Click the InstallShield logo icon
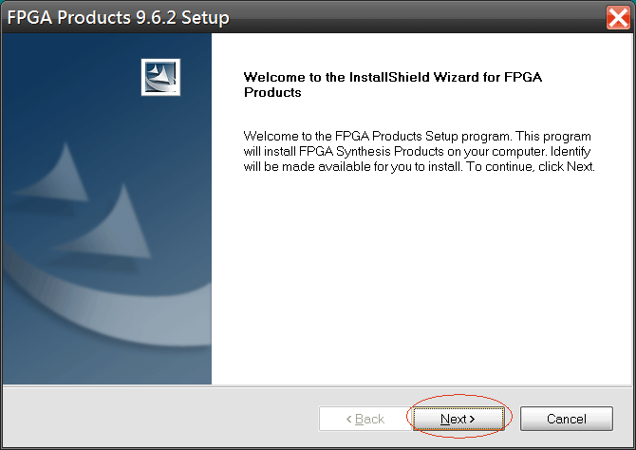Viewport: 636px width, 450px height. [x=160, y=77]
